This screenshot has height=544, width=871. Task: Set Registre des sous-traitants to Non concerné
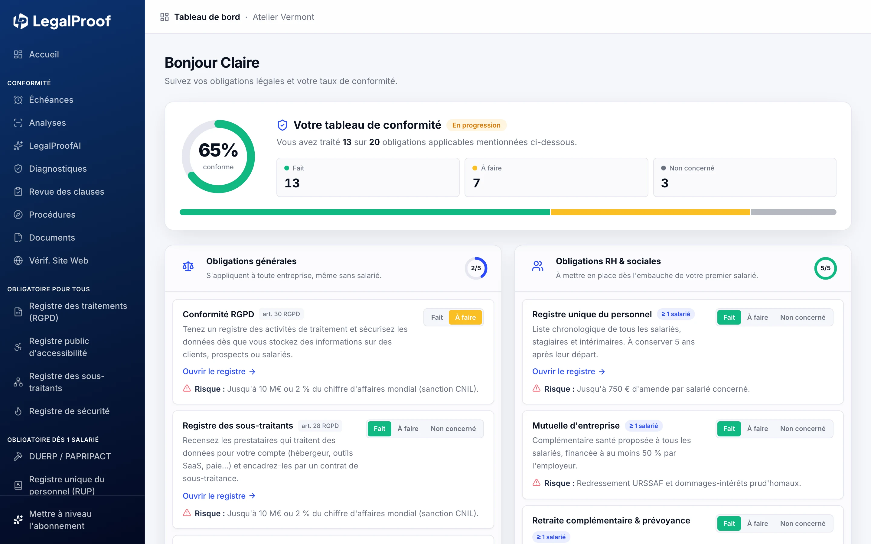tap(453, 429)
